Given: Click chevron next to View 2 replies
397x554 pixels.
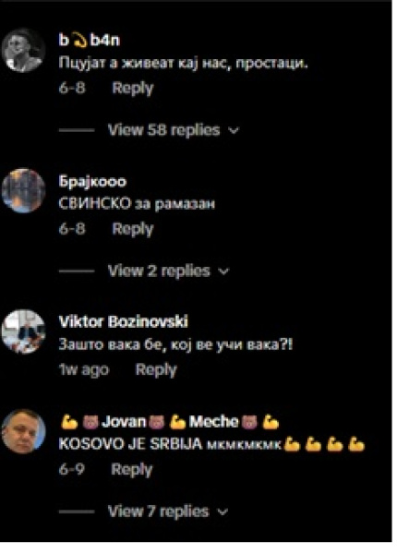Looking at the screenshot, I should [x=223, y=272].
